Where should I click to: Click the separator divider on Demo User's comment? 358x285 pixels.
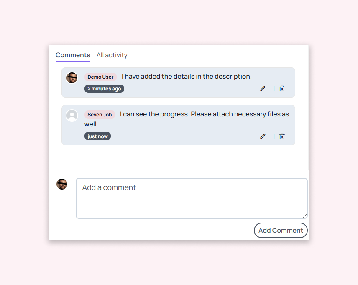pos(274,88)
